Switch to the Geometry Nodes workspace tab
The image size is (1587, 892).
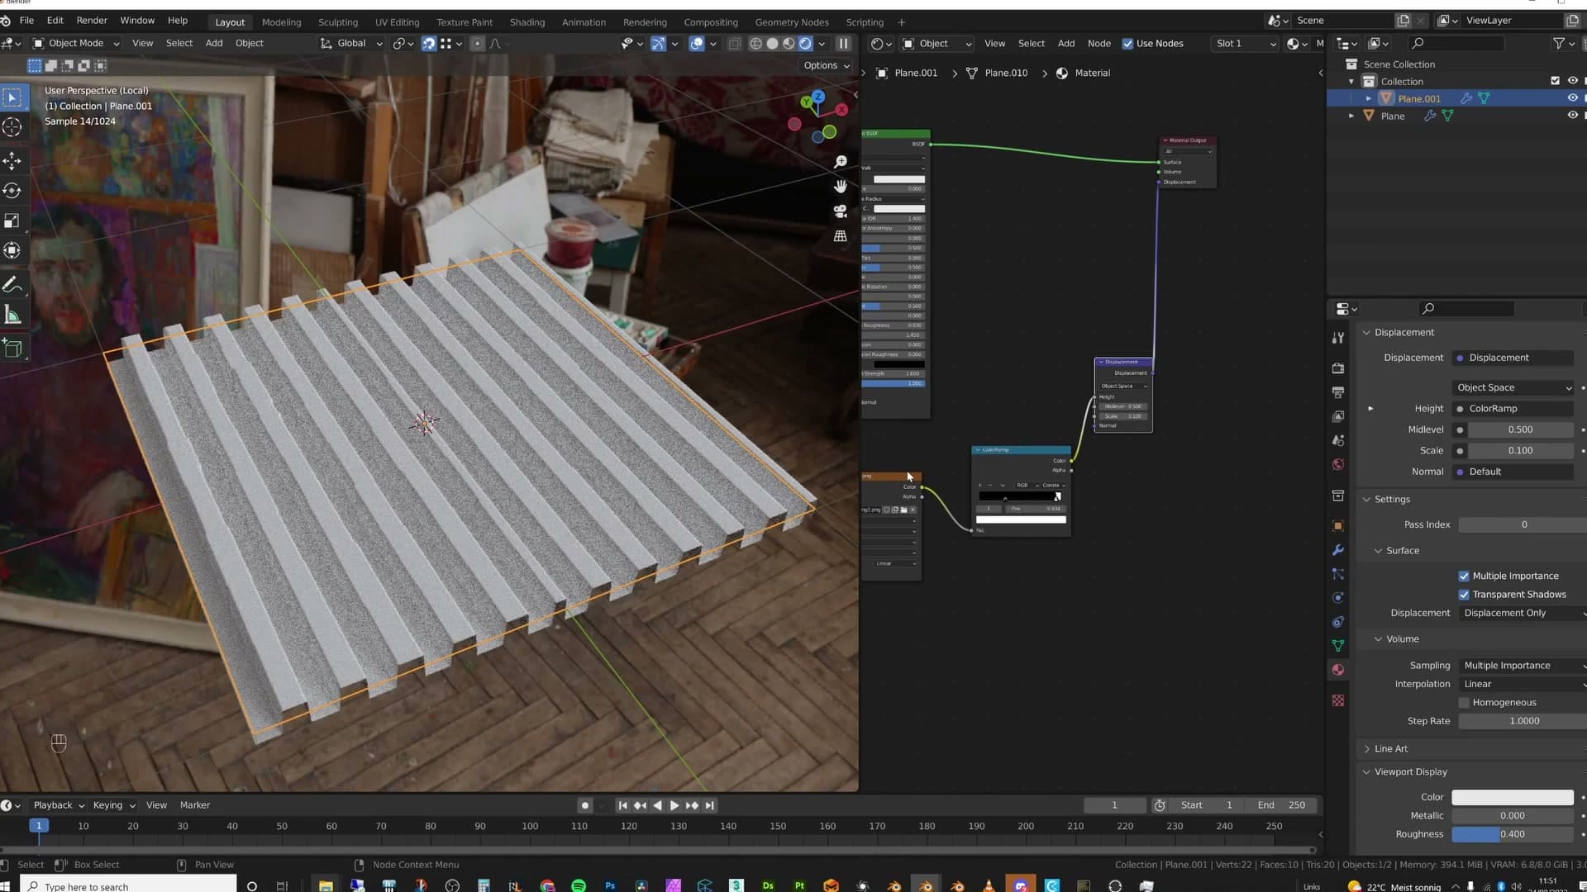point(791,22)
